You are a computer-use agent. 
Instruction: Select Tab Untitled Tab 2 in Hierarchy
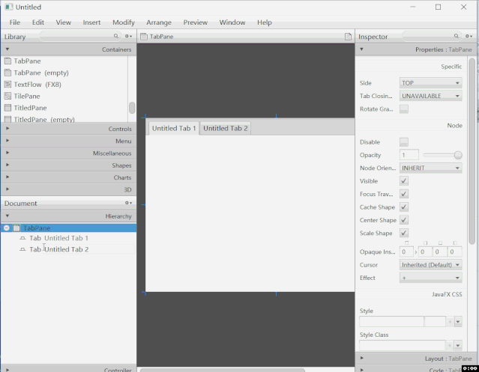(67, 249)
